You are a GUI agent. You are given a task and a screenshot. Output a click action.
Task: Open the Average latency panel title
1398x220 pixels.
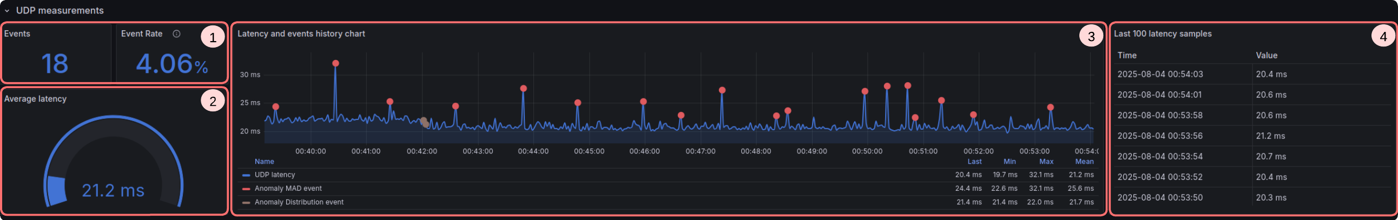tap(35, 98)
